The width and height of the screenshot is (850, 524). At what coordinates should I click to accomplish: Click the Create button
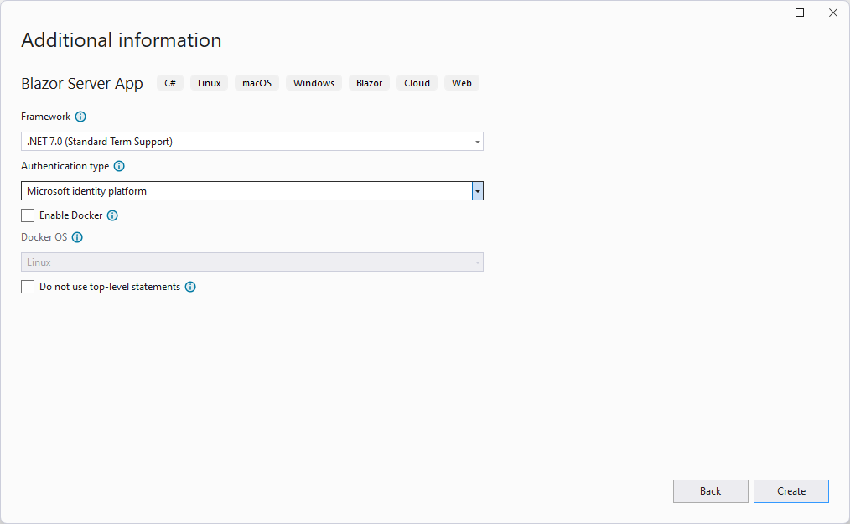791,491
